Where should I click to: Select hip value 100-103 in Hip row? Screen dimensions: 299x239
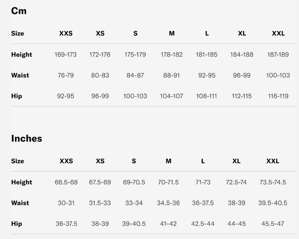135,96
